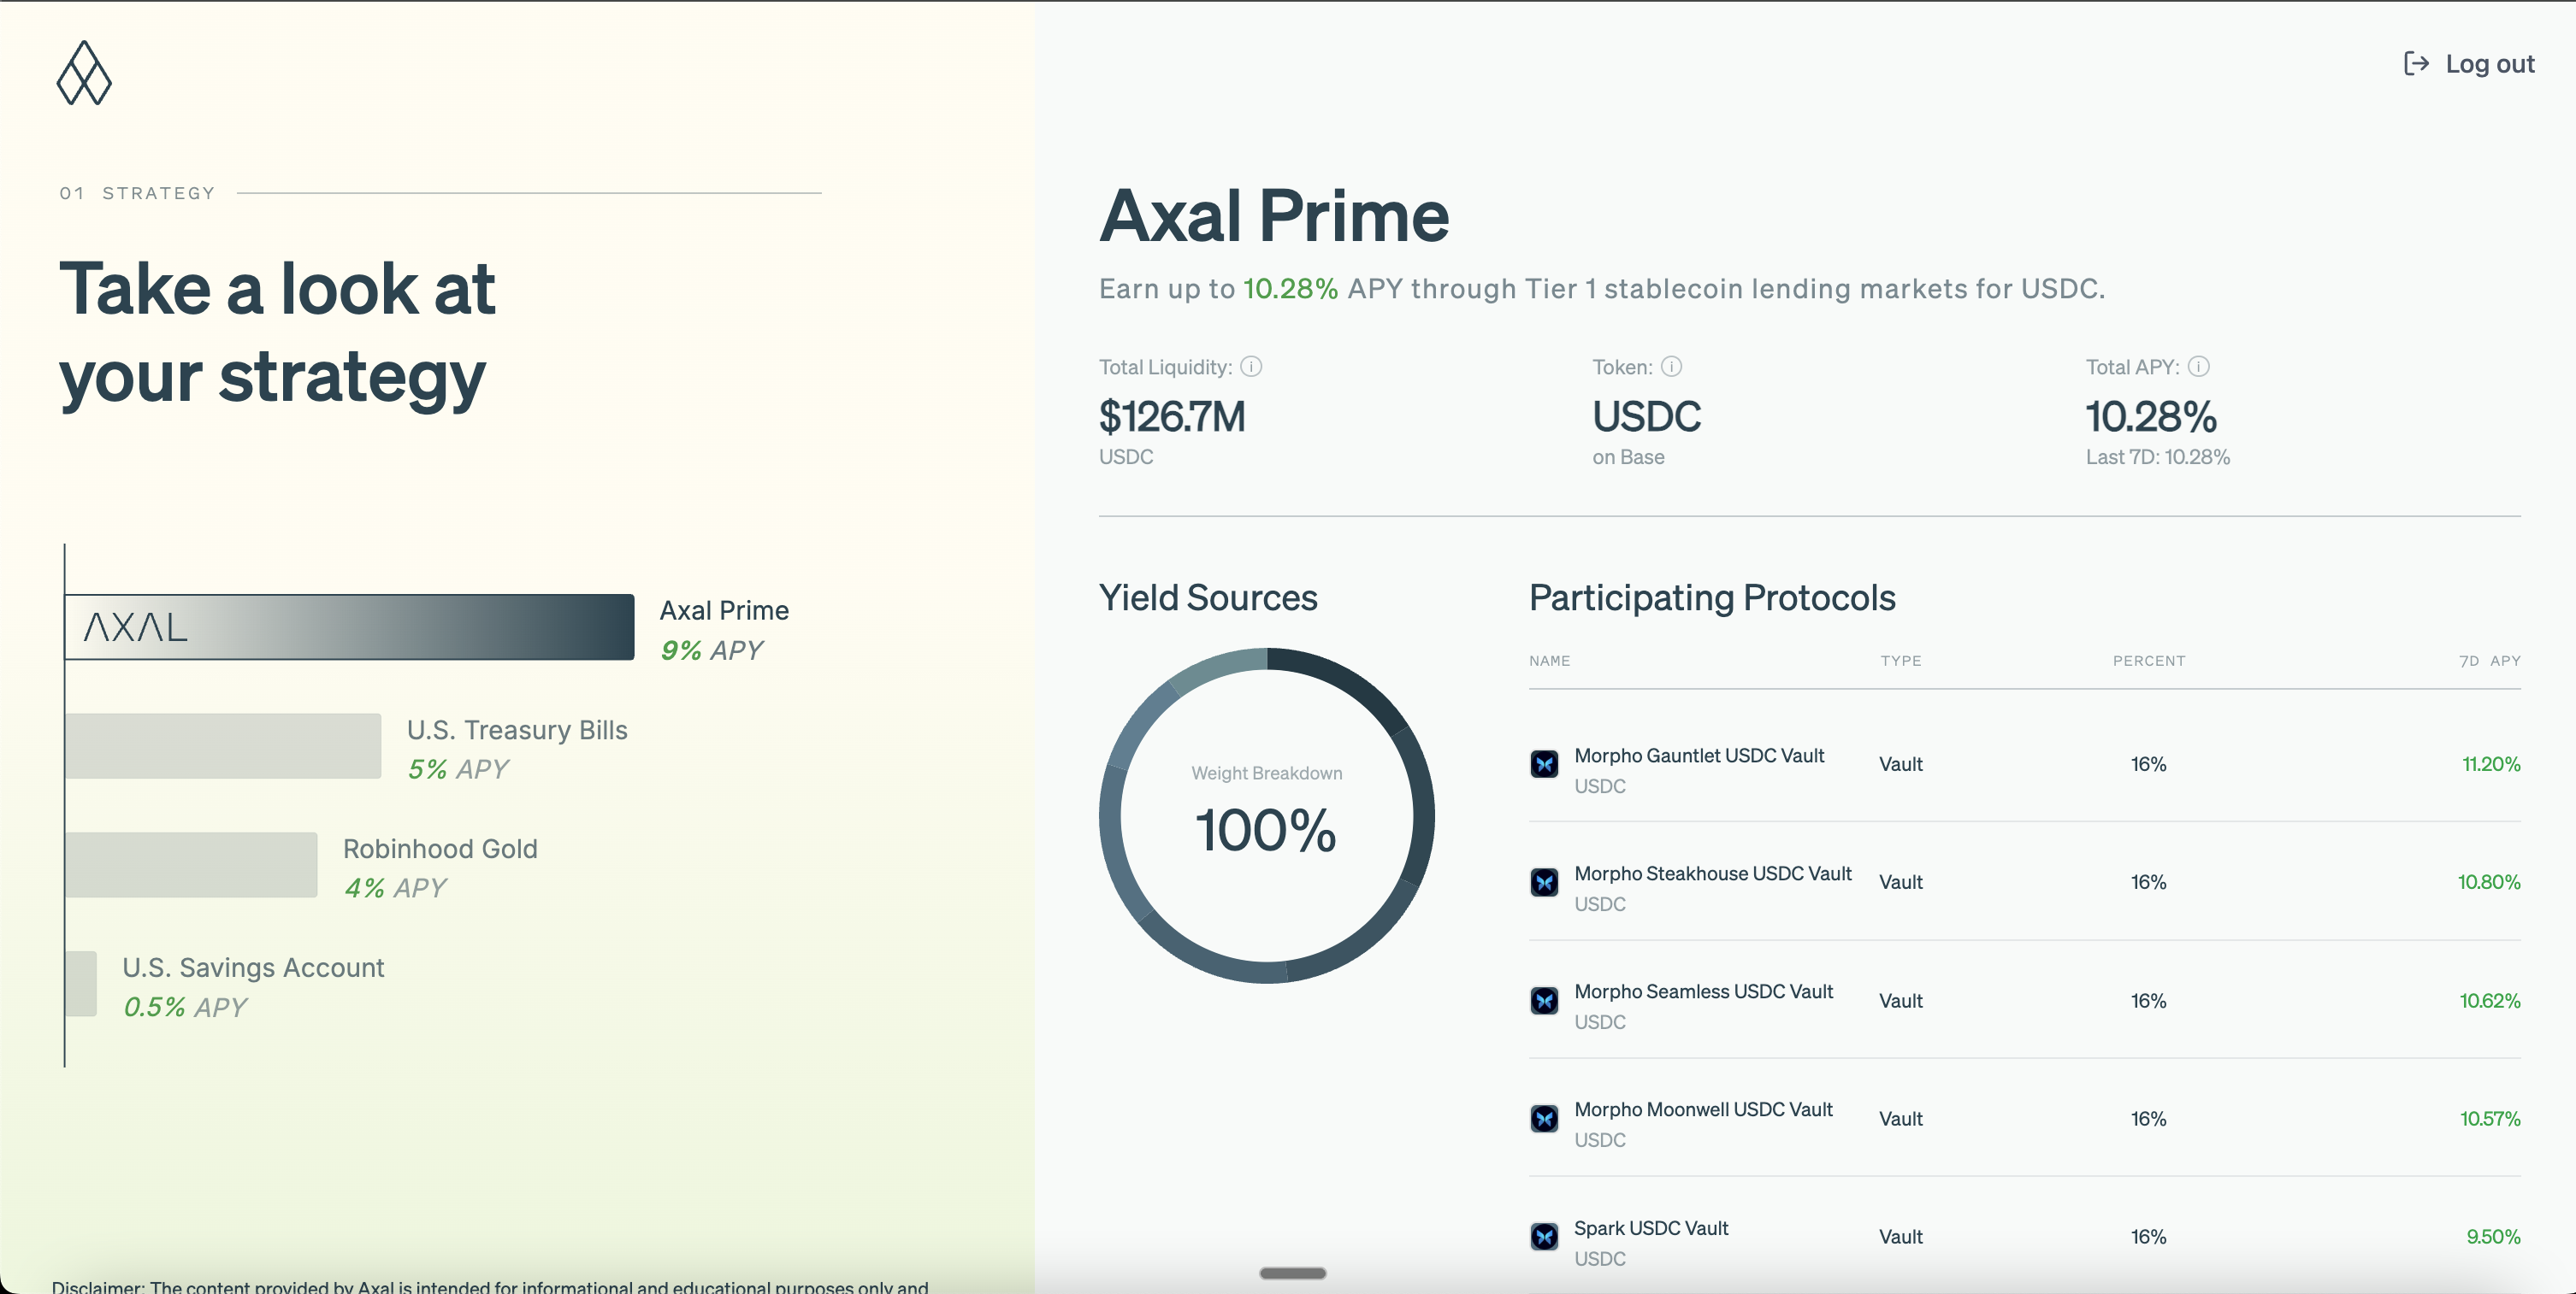
Task: Click the Morpho Seamless USDC Vault icon
Action: tap(1544, 1000)
